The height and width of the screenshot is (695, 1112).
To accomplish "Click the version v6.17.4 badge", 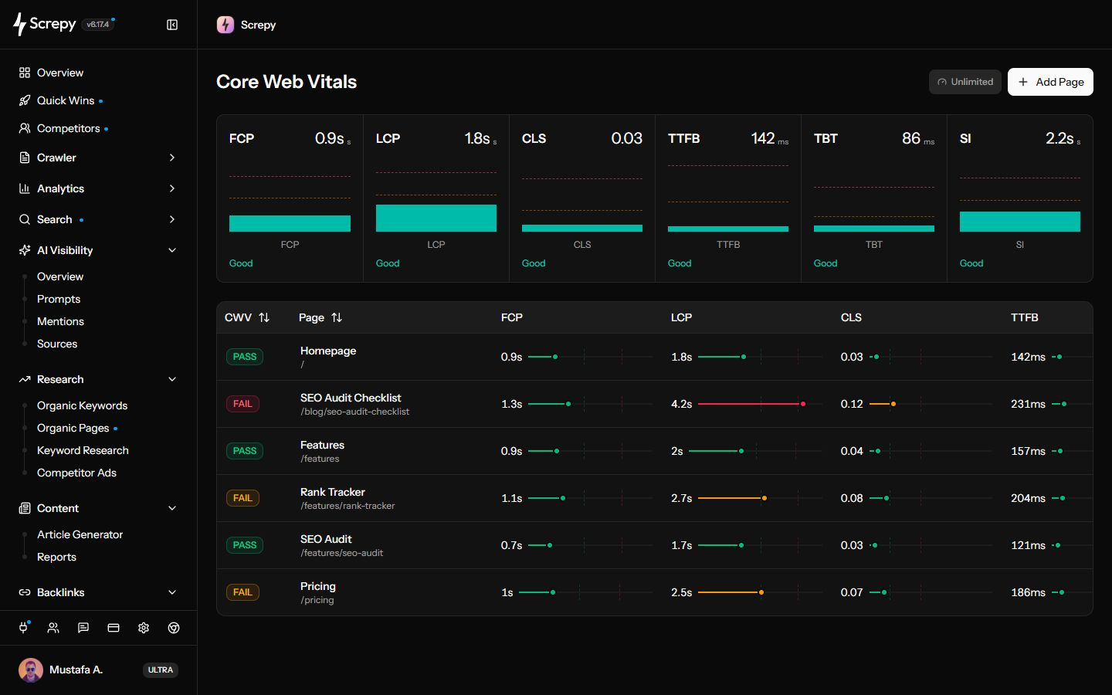I will (x=98, y=24).
